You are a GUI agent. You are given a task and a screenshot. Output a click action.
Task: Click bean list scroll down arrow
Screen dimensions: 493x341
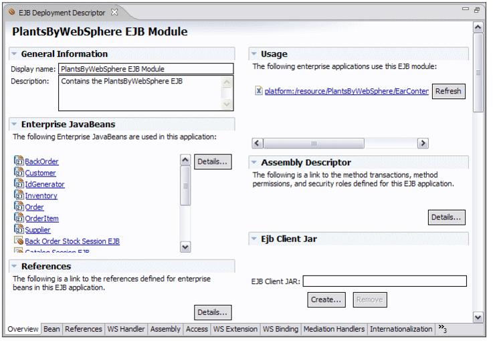tap(185, 247)
